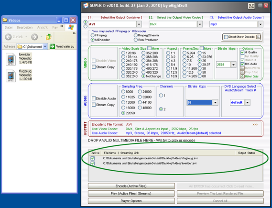Open Bearbeiten menu in Videos window
The width and height of the screenshot is (272, 208).
point(25,27)
